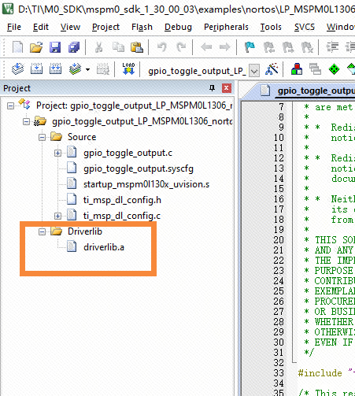
Task: Expand gpio_toggle_output.c dependencies
Action: (57, 153)
